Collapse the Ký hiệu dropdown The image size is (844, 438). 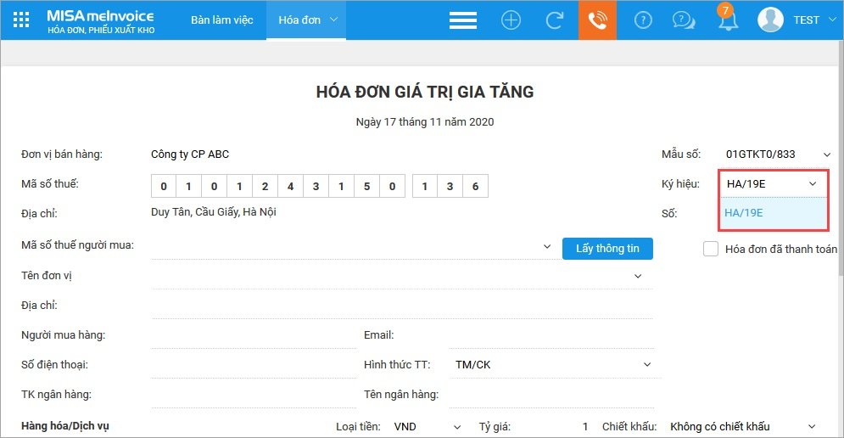click(x=813, y=183)
